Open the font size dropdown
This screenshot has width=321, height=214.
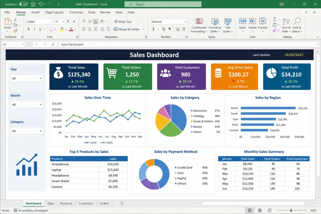[x=63, y=21]
